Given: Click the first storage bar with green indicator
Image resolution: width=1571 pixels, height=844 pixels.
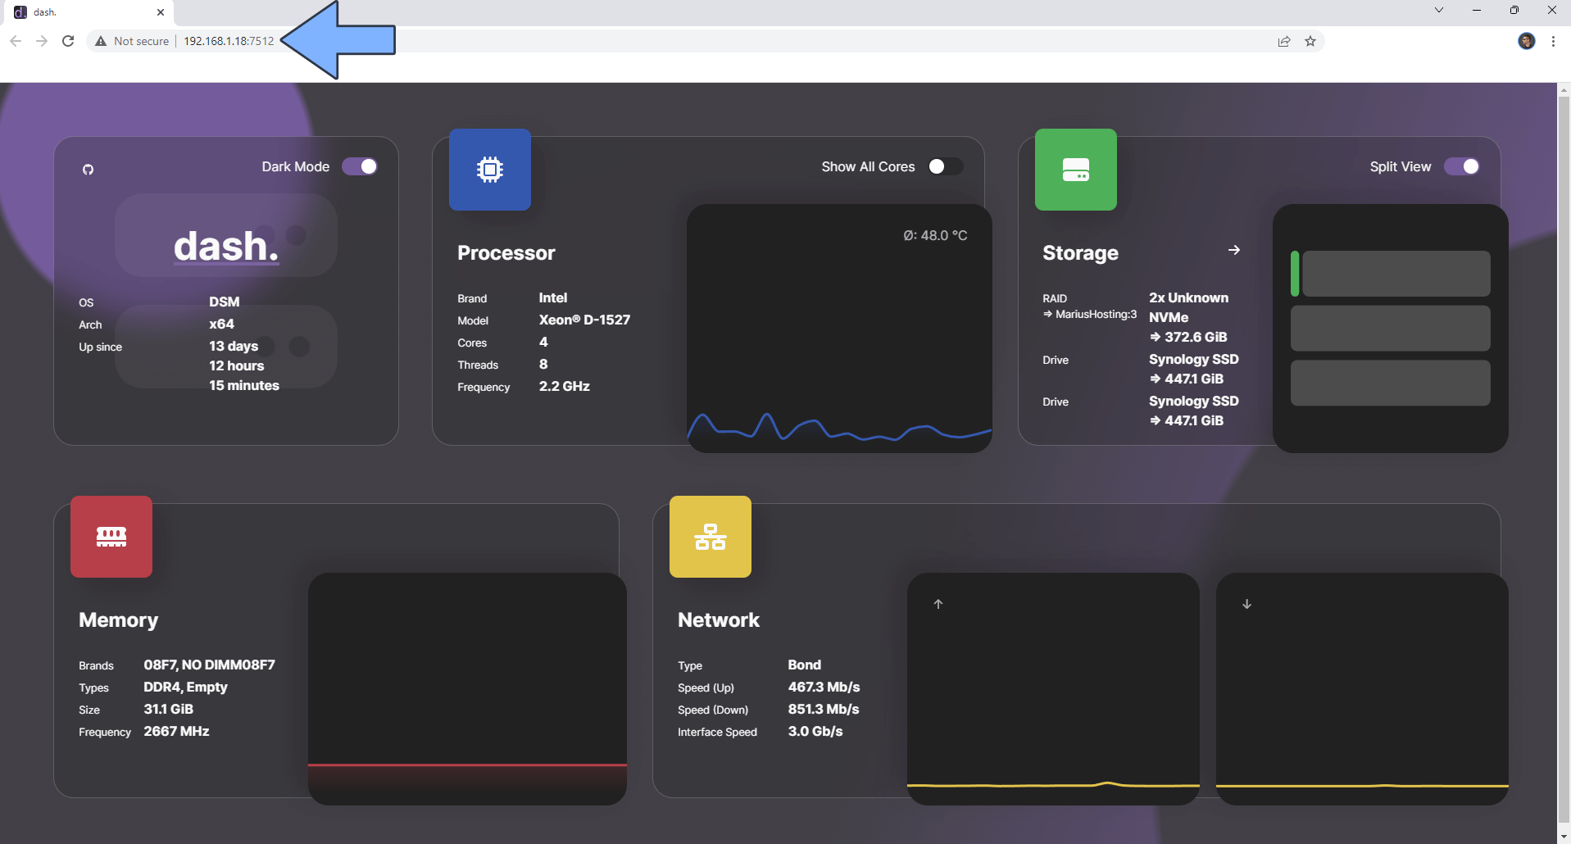Looking at the screenshot, I should (x=1391, y=274).
